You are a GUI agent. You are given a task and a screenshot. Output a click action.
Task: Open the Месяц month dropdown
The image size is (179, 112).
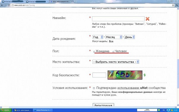tap(114, 37)
